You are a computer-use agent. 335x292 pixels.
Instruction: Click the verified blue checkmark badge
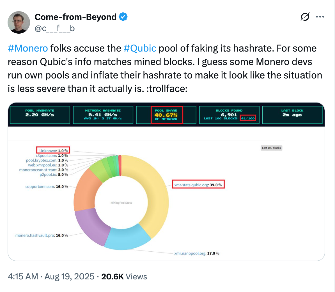[x=123, y=17]
